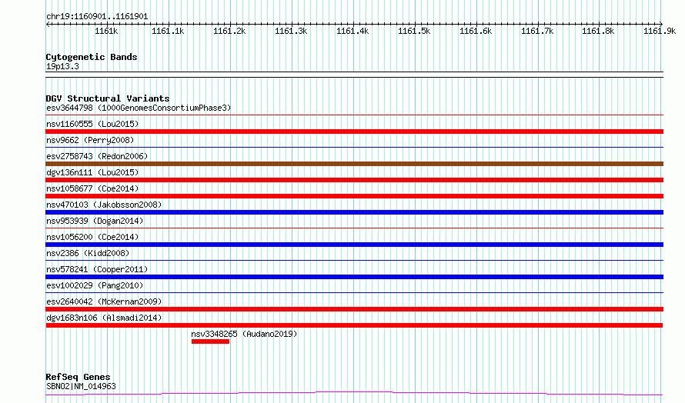685x403 pixels.
Task: Open the SBNO2|NM_014963 gene label
Action: [x=81, y=386]
